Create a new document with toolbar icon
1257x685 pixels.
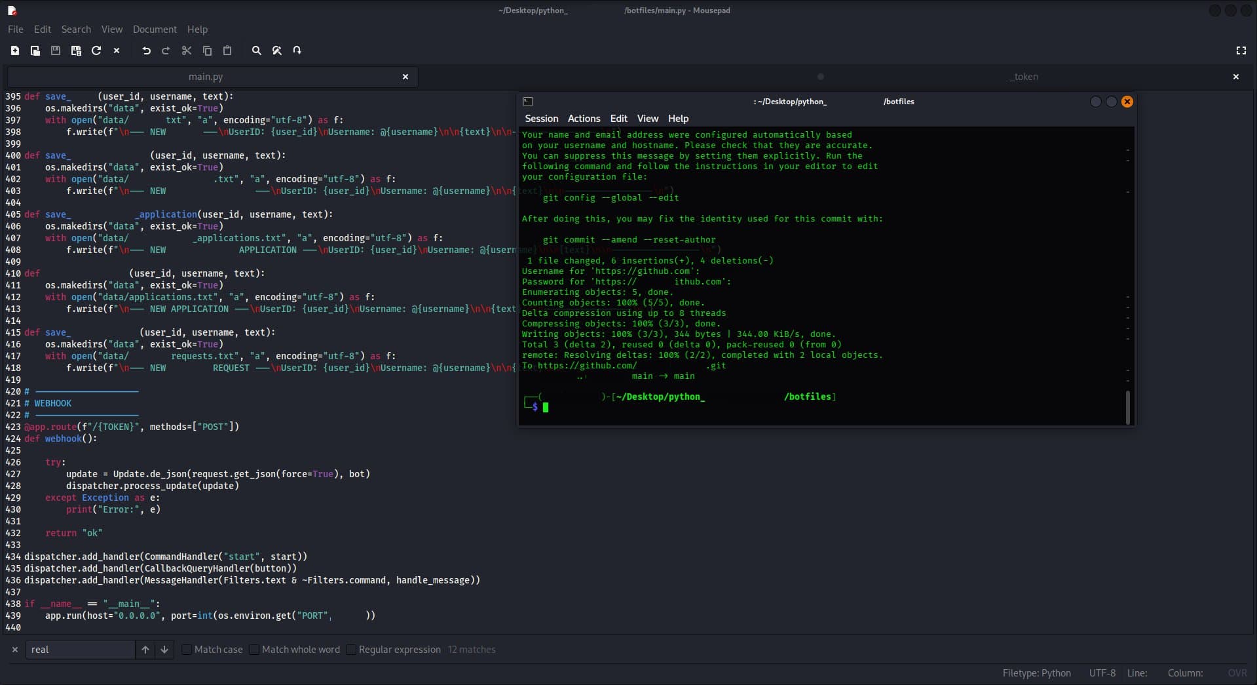click(15, 50)
